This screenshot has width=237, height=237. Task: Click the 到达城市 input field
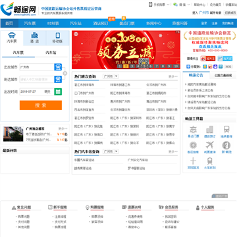(37, 80)
